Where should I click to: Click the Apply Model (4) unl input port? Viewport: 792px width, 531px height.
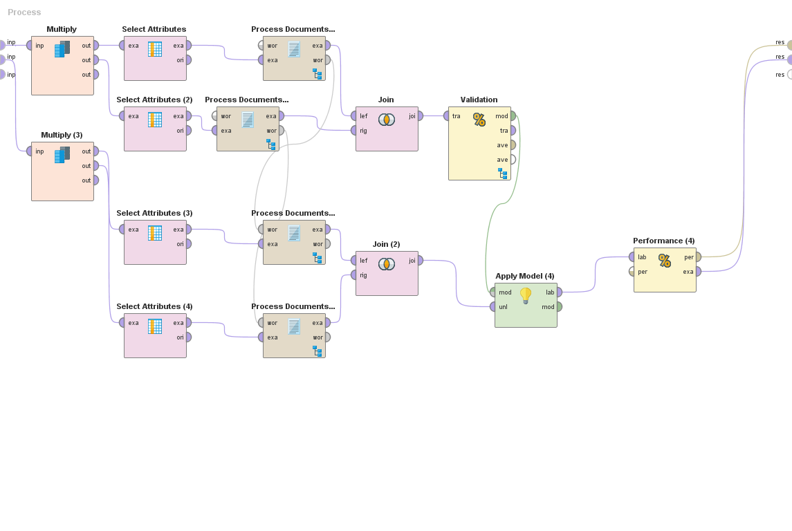click(x=493, y=307)
